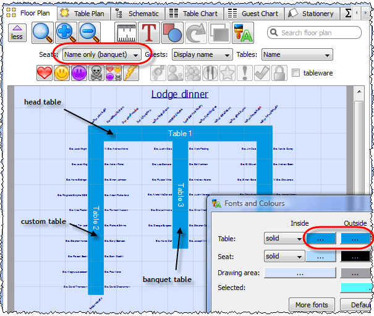Switch to the Table Chart tab
This screenshot has height=316, width=374.
[x=194, y=14]
